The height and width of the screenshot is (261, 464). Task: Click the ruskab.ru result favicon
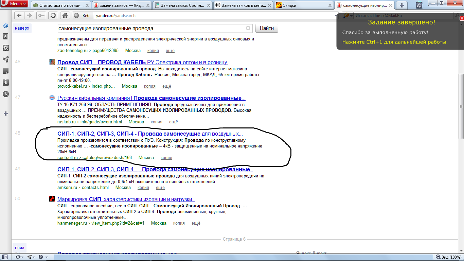(52, 98)
